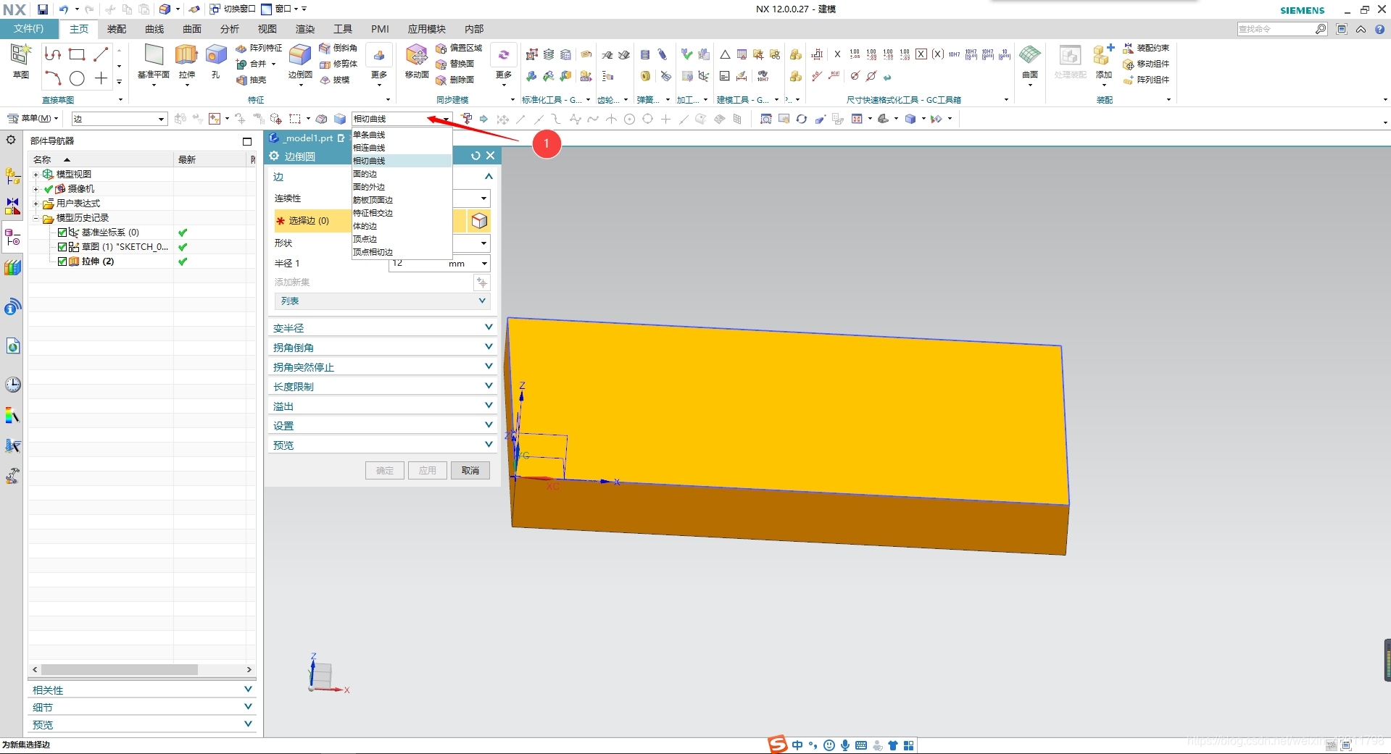Image resolution: width=1391 pixels, height=754 pixels.
Task: Open the 连续性 dropdown in dialog
Action: click(483, 198)
